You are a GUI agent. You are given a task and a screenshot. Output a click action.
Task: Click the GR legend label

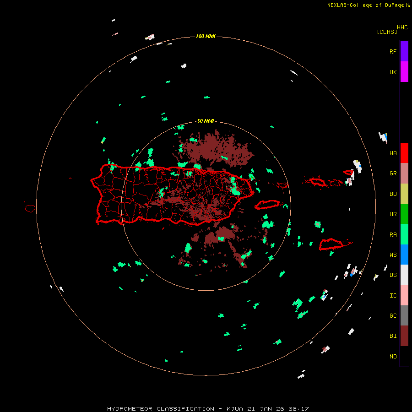(x=393, y=173)
